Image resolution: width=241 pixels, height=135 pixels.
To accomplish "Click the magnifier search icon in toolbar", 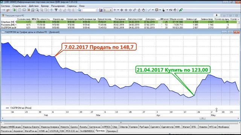I will (79, 10).
